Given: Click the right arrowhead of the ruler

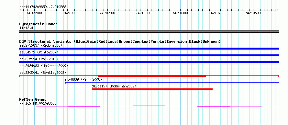Looking at the screenshot, I should point(278,10).
